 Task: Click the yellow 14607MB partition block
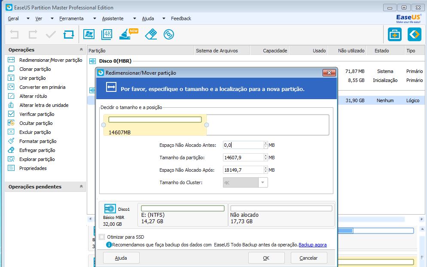pos(155,125)
